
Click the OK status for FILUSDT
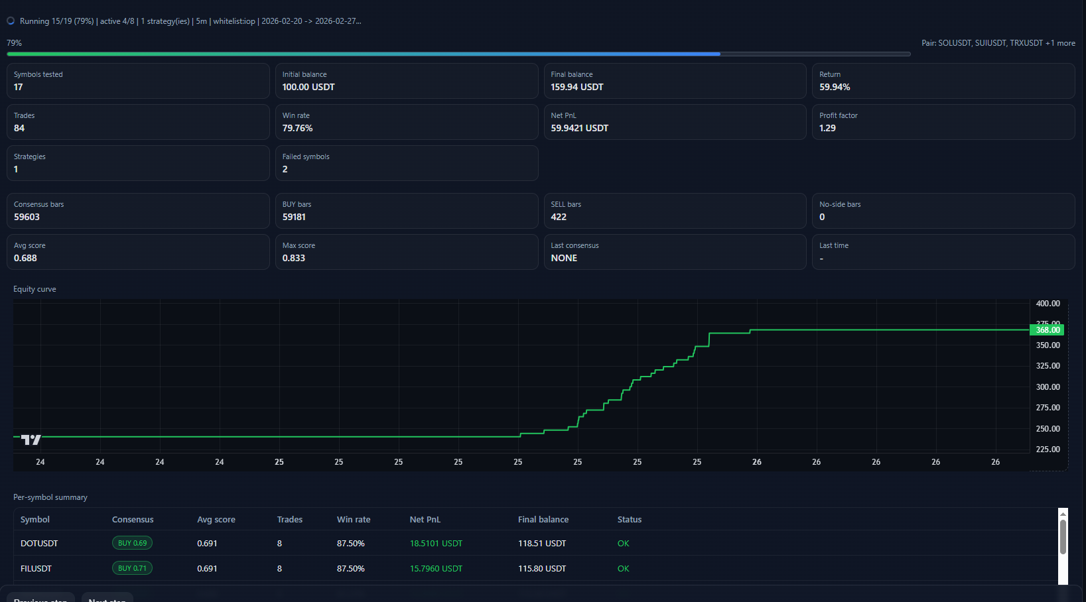pos(622,568)
